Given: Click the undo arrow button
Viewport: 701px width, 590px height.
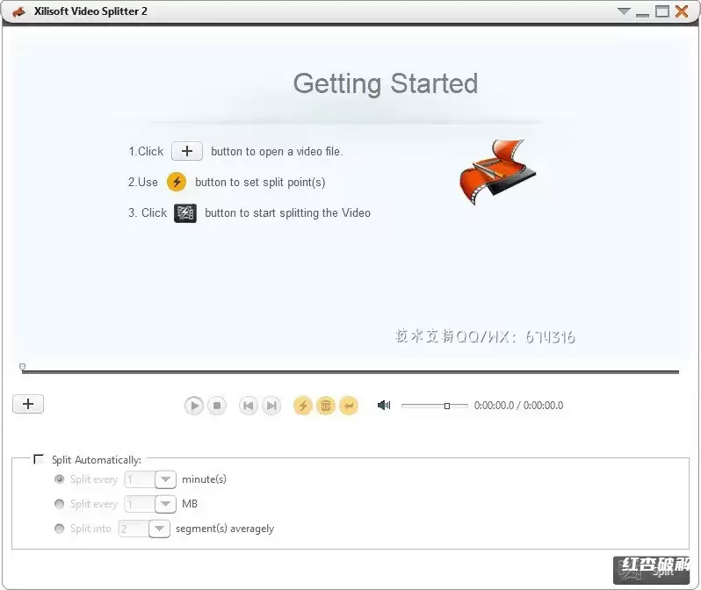Looking at the screenshot, I should point(349,406).
